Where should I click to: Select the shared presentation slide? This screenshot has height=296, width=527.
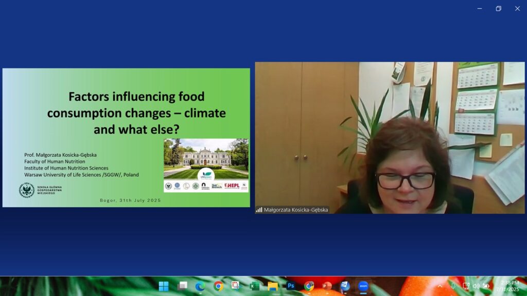126,138
